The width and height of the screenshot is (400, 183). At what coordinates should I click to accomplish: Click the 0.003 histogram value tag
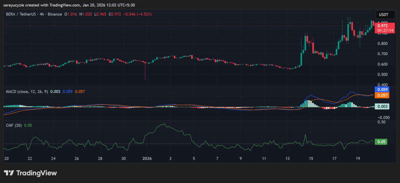[381, 106]
